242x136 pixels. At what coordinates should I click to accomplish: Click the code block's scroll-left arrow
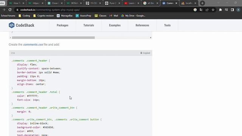coord(10,38)
